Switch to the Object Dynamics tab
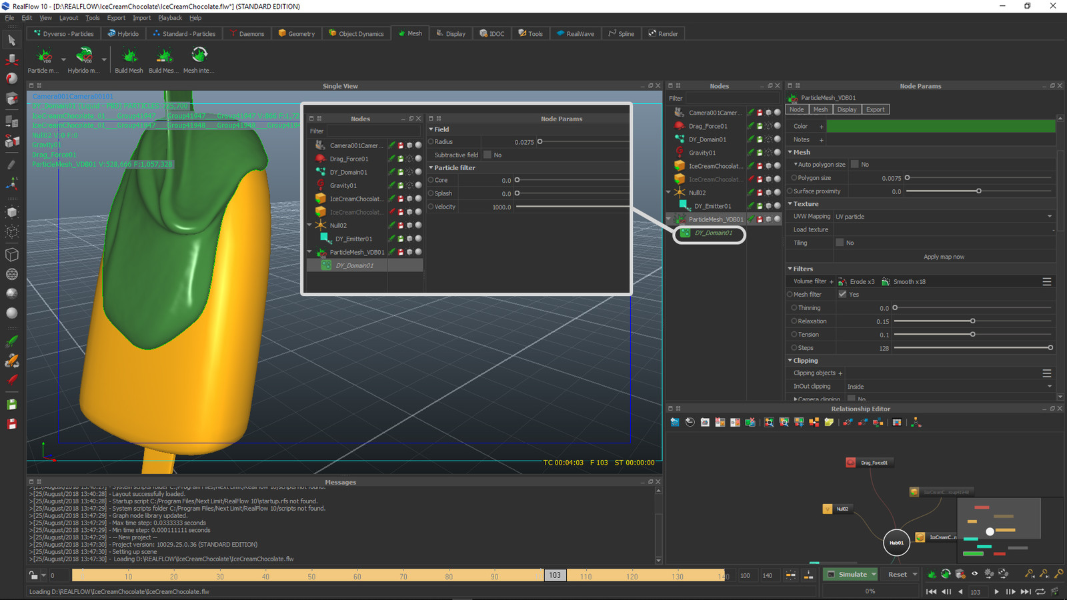The width and height of the screenshot is (1067, 600). pyautogui.click(x=356, y=33)
